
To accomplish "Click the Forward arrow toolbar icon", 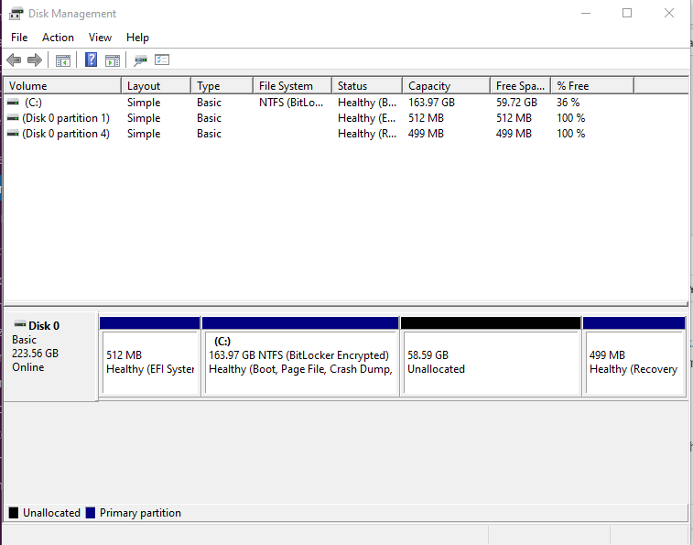I will (x=35, y=60).
